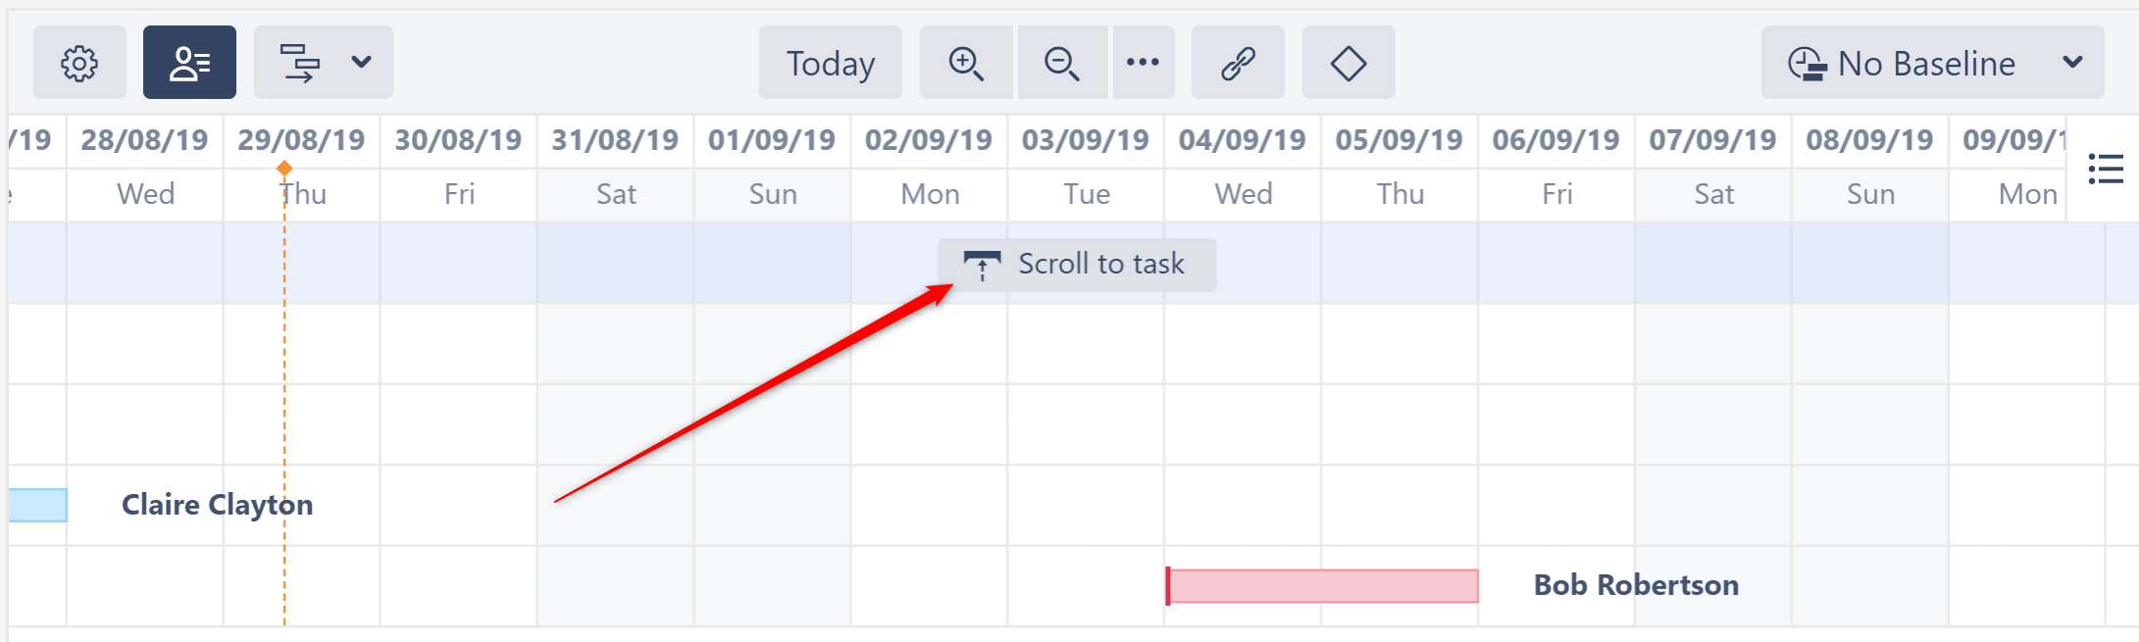Image resolution: width=2139 pixels, height=642 pixels.
Task: Click the Today button
Action: click(830, 62)
